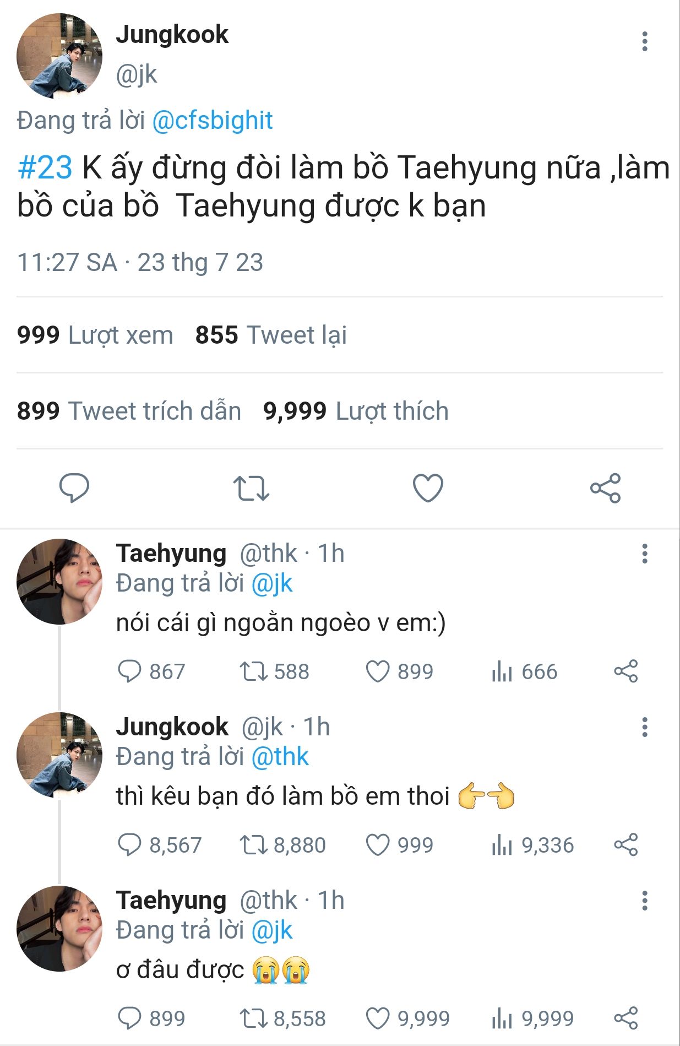Like the main tweet with the heart icon
Image resolution: width=680 pixels, height=1046 pixels.
(x=428, y=488)
